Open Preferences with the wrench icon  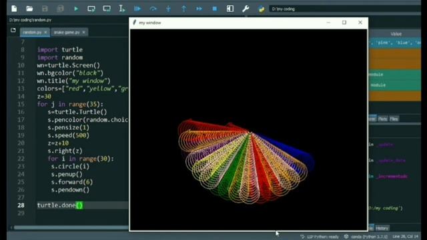click(x=246, y=9)
